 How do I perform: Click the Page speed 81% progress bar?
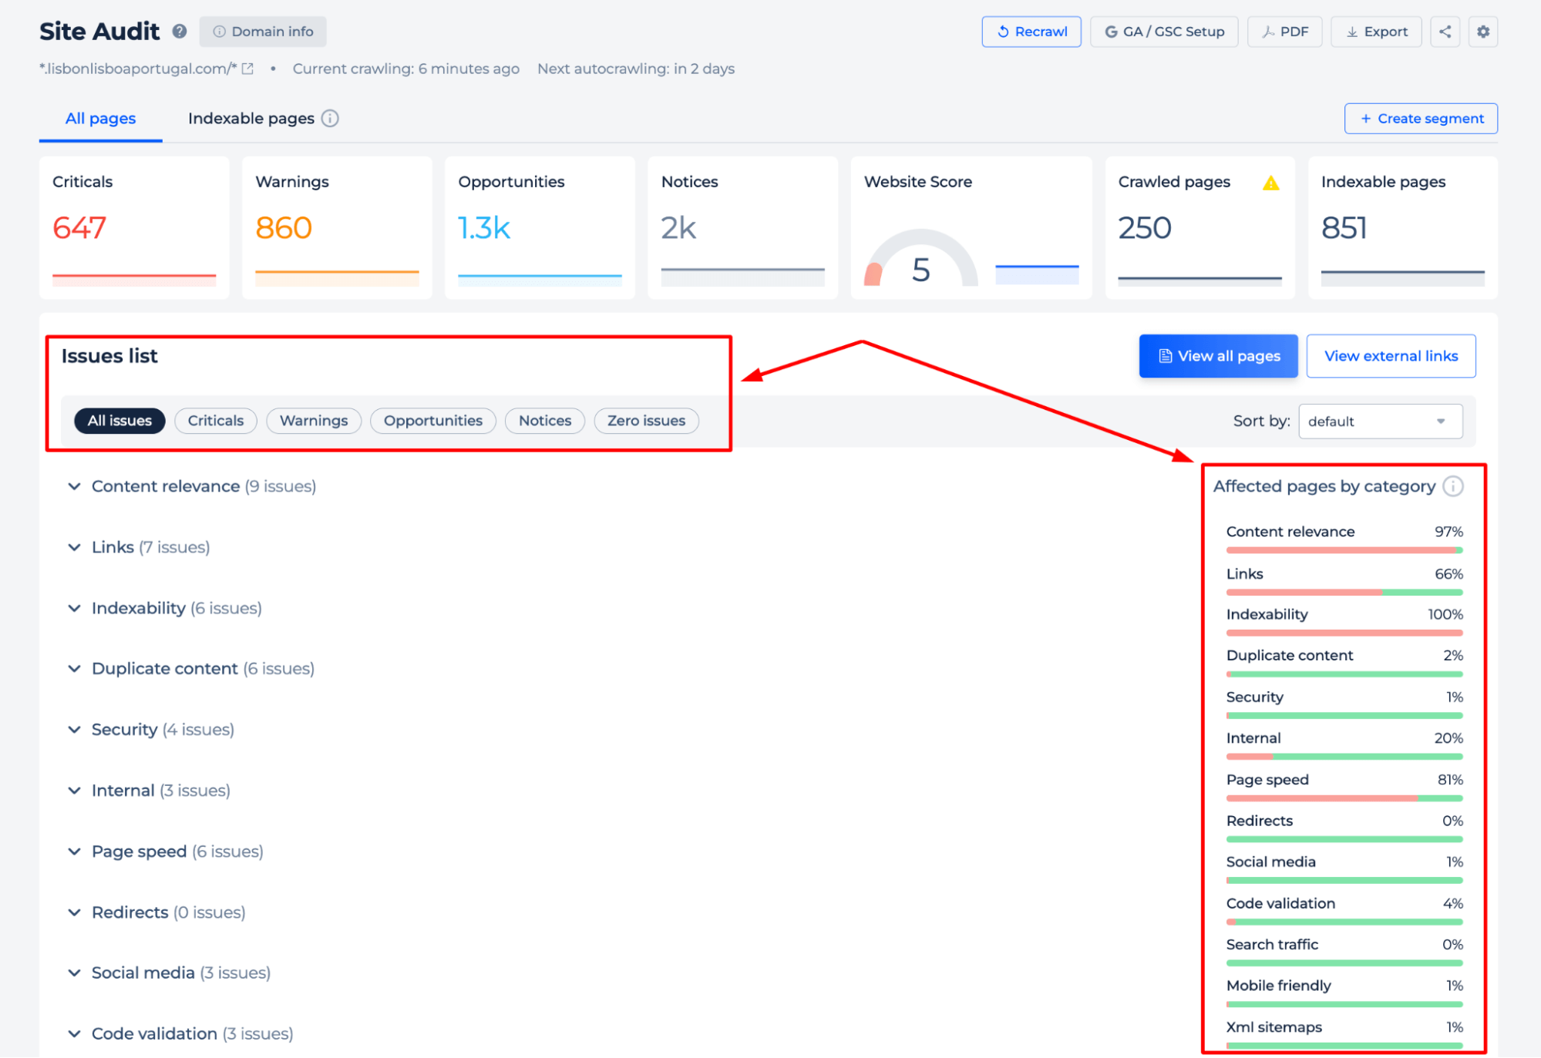[x=1344, y=798]
